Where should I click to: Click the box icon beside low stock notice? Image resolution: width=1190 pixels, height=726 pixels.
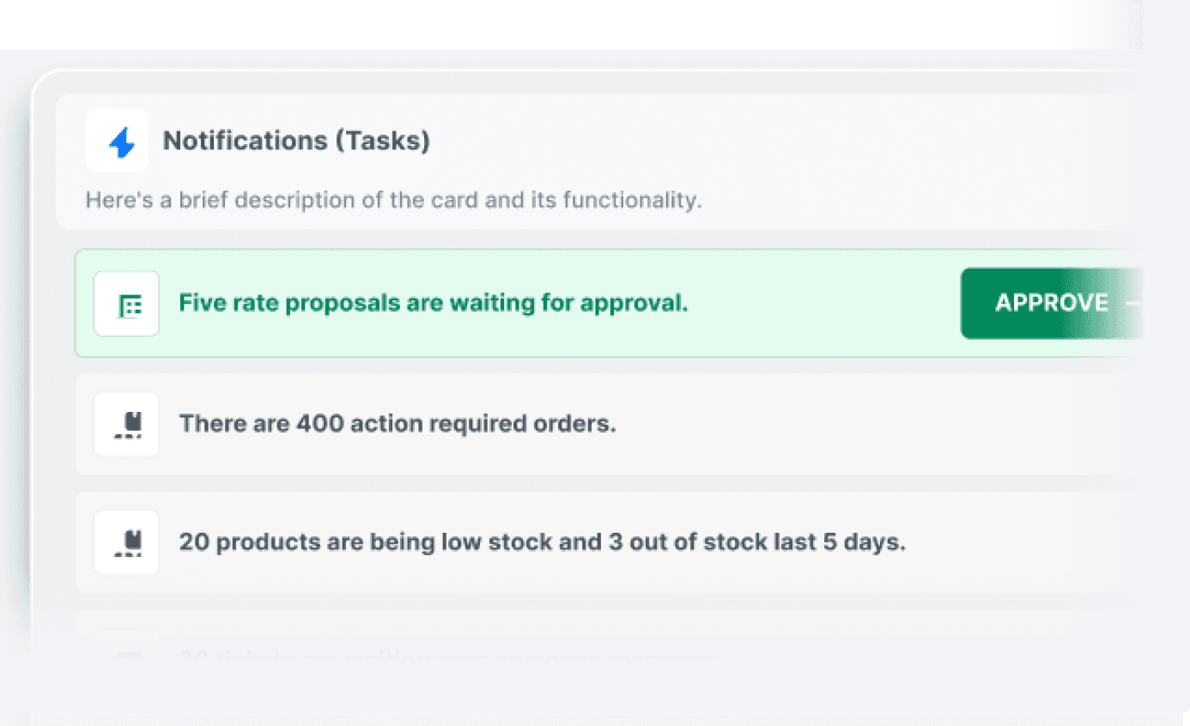pyautogui.click(x=128, y=543)
